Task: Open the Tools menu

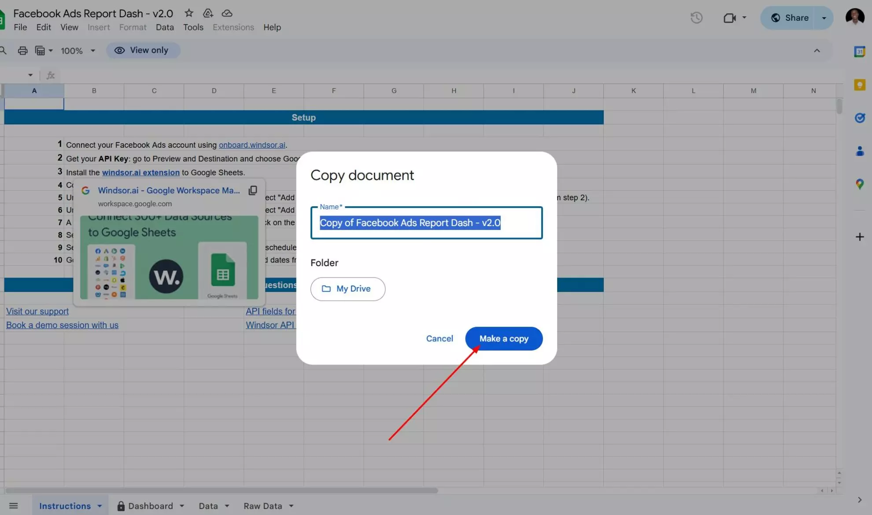Action: (x=193, y=27)
